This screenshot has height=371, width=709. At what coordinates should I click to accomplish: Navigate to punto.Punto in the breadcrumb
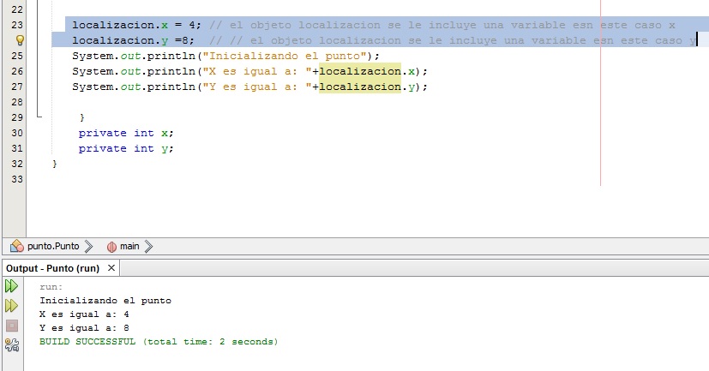pyautogui.click(x=53, y=247)
